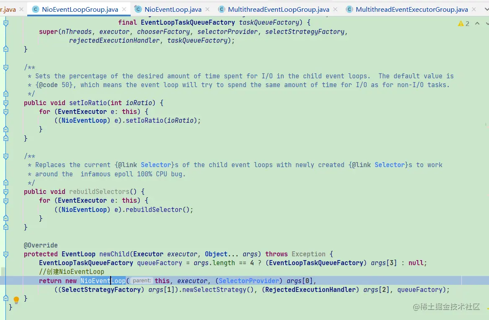This screenshot has width=489, height=320.
Task: Collapse the for loop in setIoRatio
Action: [5, 111]
